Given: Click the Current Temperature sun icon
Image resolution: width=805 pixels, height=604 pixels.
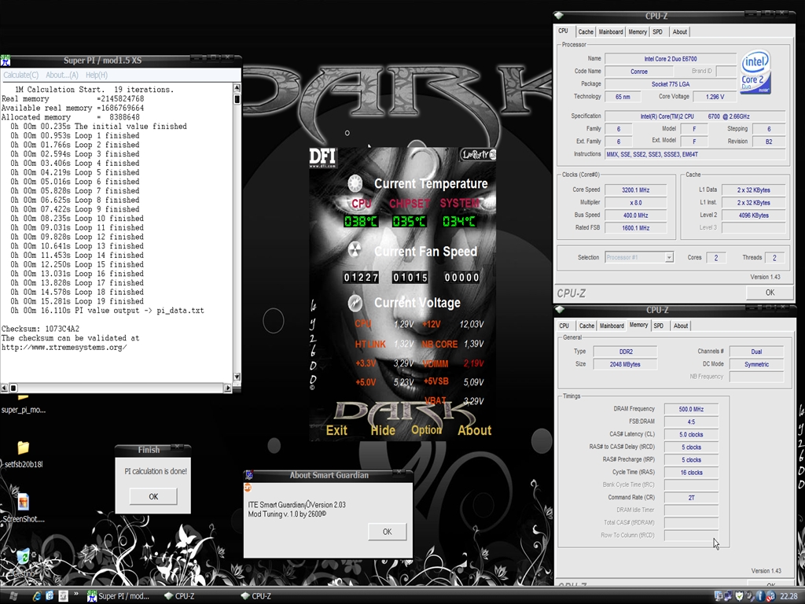Looking at the screenshot, I should 355,183.
